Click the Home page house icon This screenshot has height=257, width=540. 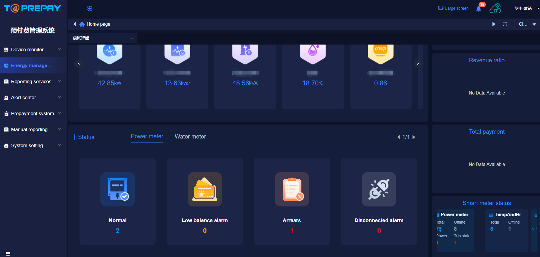[x=82, y=24]
